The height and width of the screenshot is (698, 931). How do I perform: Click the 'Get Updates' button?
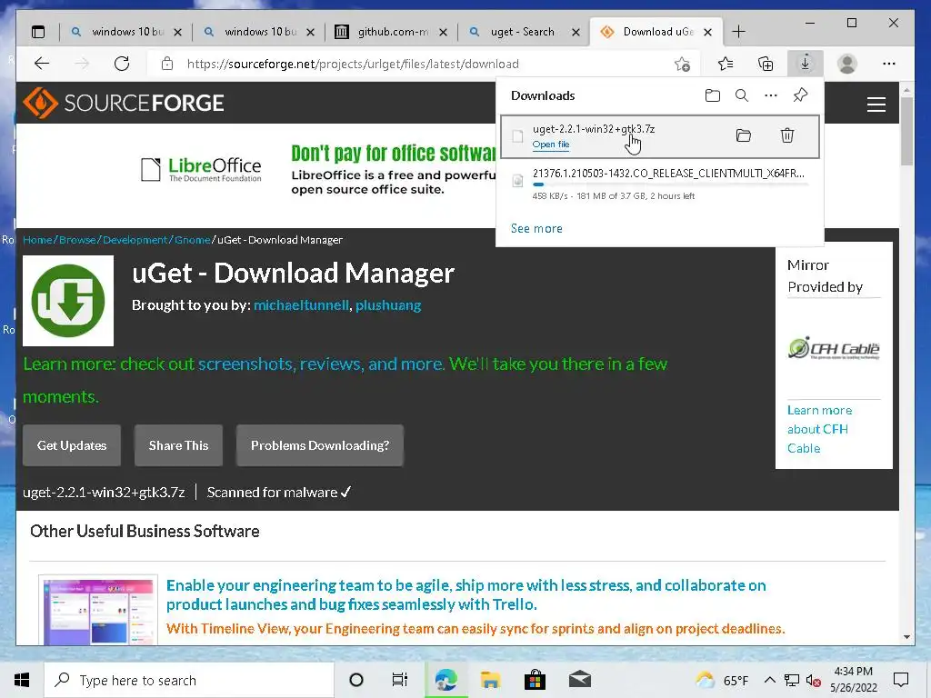click(x=72, y=445)
